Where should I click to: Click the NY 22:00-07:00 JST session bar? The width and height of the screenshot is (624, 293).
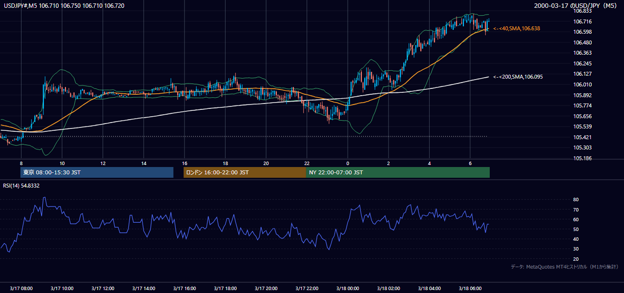397,172
